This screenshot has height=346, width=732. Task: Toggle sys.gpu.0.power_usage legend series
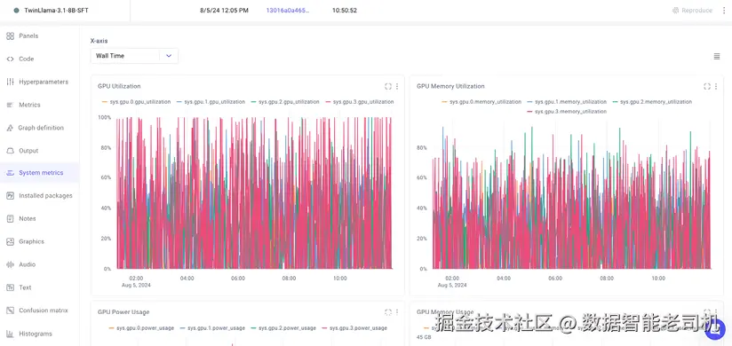[141, 328]
